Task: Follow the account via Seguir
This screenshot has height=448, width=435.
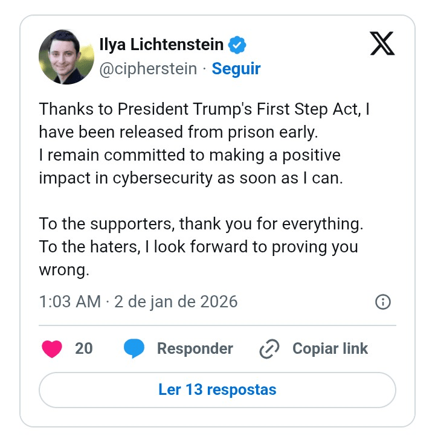Action: (x=236, y=69)
